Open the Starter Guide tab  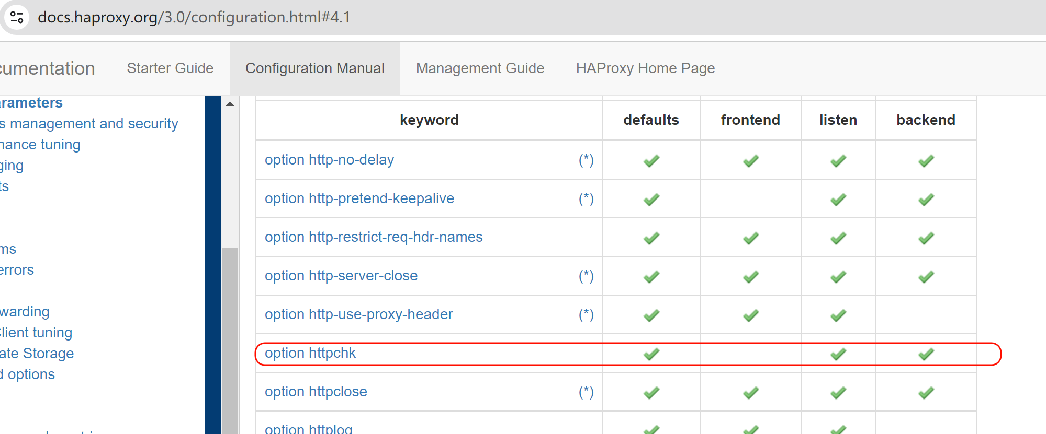click(170, 68)
